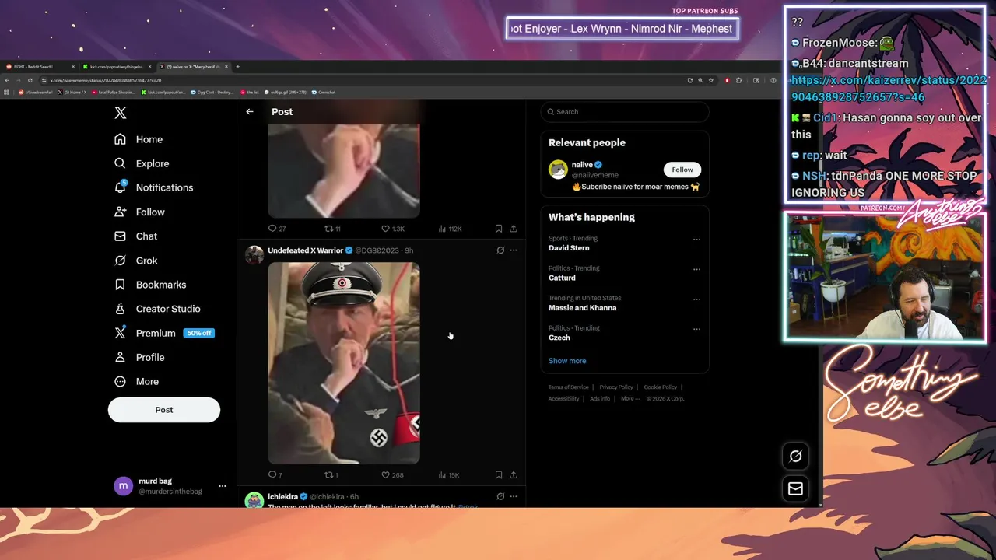This screenshot has width=996, height=560.
Task: Share the top post with 112K views
Action: [x=514, y=229]
